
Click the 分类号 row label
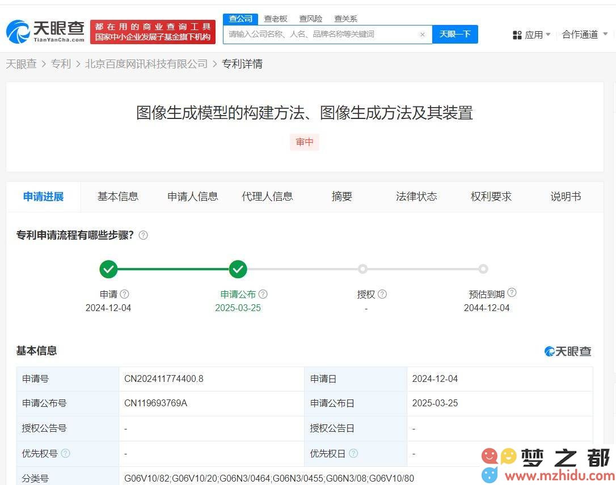click(35, 478)
